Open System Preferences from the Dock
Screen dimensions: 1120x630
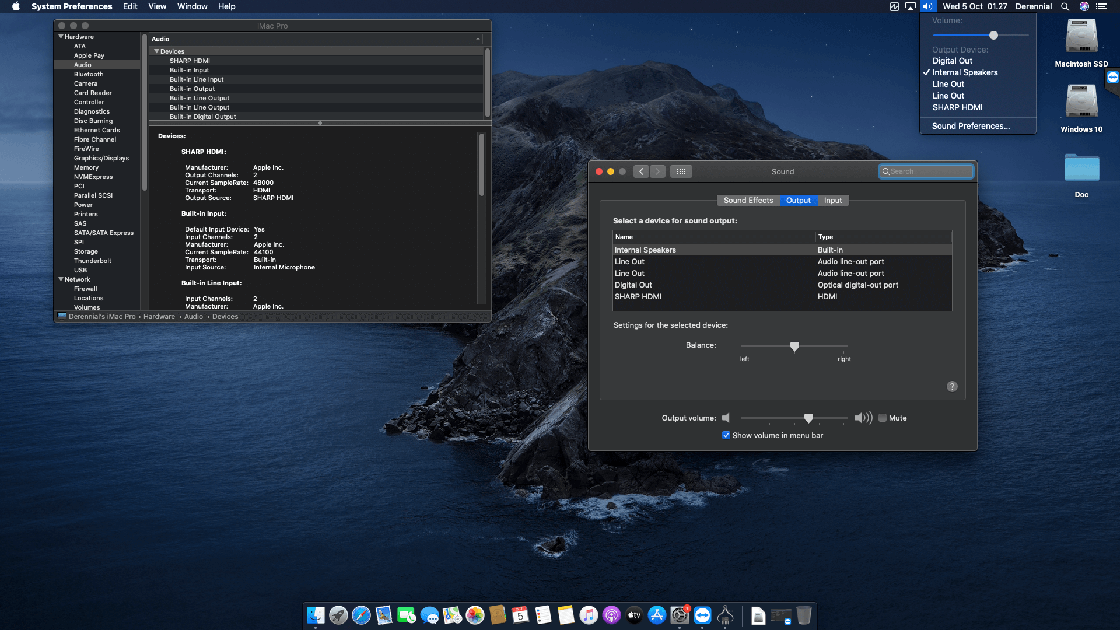click(680, 615)
